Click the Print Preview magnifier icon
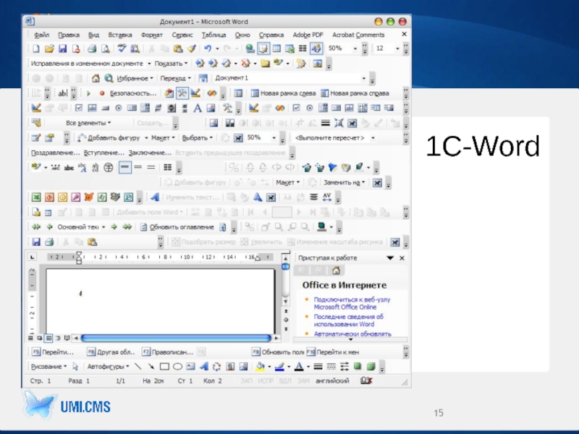 [106, 48]
